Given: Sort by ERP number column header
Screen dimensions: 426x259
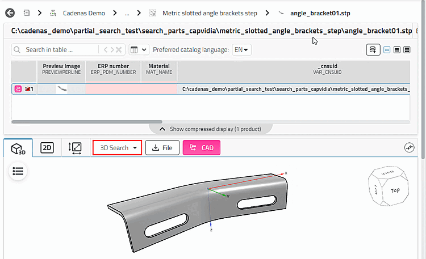Looking at the screenshot, I should click(113, 71).
